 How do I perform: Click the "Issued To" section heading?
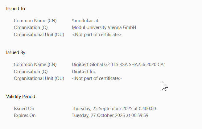click(x=16, y=9)
